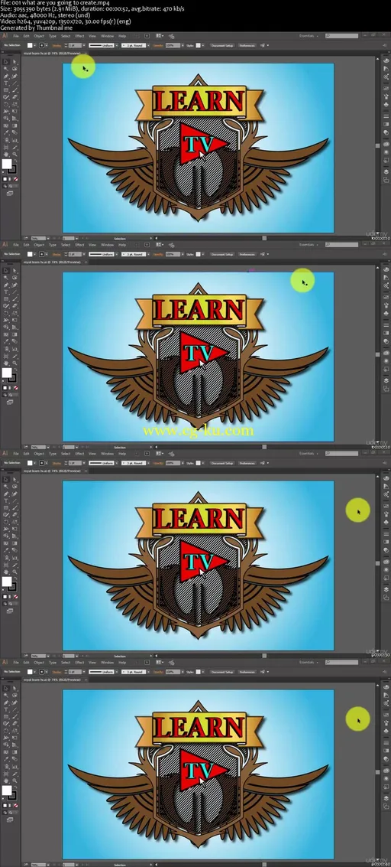The width and height of the screenshot is (391, 867).
Task: Choose the Free Transform tool in the second frame
Action: [x=15, y=320]
